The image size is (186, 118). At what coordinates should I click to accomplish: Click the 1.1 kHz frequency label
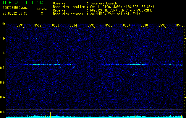pyautogui.click(x=2, y=38)
